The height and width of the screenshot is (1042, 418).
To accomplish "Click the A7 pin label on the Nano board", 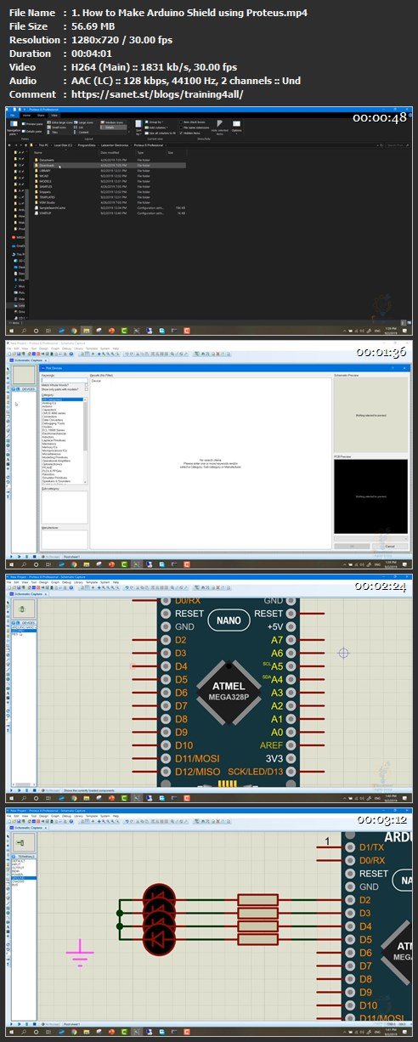I will point(276,639).
